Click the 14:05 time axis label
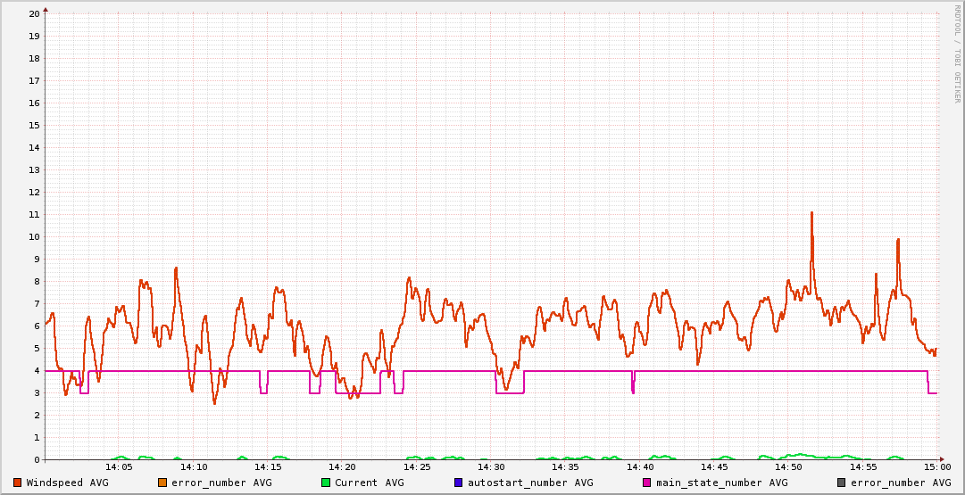 [120, 467]
